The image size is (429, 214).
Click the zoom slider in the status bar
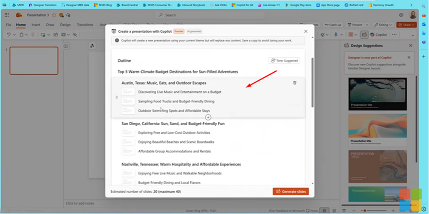click(x=374, y=211)
